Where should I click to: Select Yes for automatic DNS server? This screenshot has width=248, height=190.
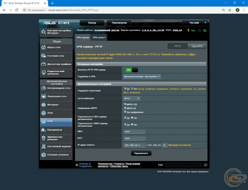[125, 118]
